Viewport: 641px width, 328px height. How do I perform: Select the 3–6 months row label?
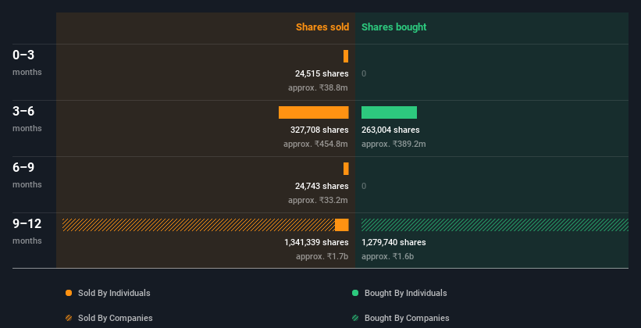click(x=27, y=119)
